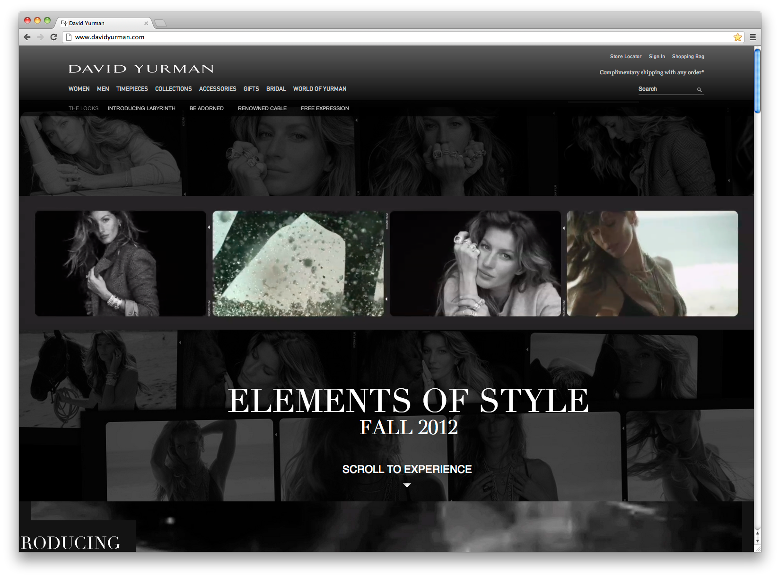Open the Accessories menu
This screenshot has width=780, height=578.
[218, 89]
